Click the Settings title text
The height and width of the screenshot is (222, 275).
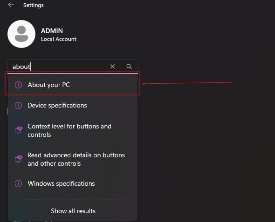click(34, 5)
